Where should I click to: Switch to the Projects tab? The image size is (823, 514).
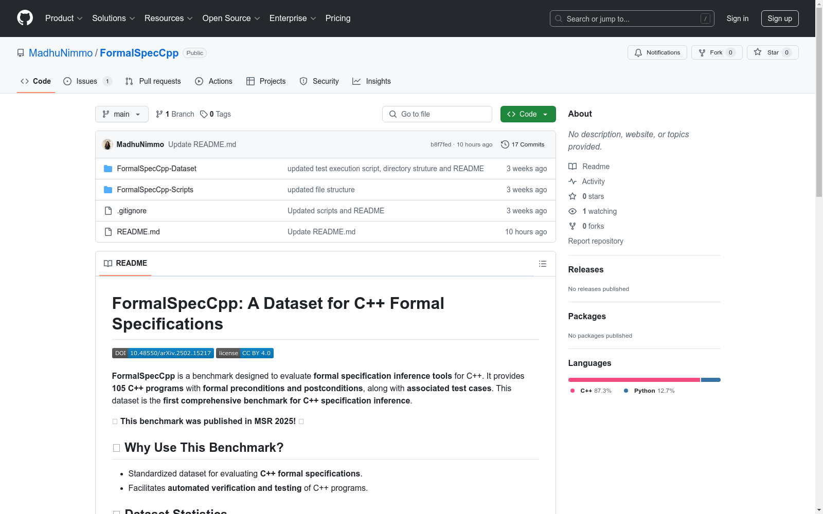tap(266, 81)
